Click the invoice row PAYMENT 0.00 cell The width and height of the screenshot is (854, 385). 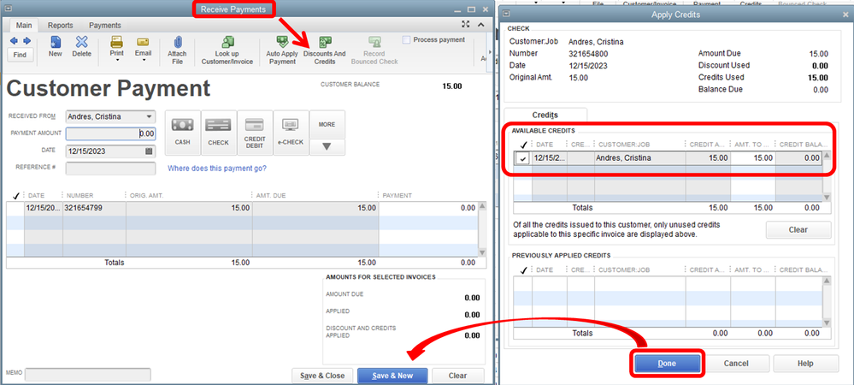click(x=427, y=208)
